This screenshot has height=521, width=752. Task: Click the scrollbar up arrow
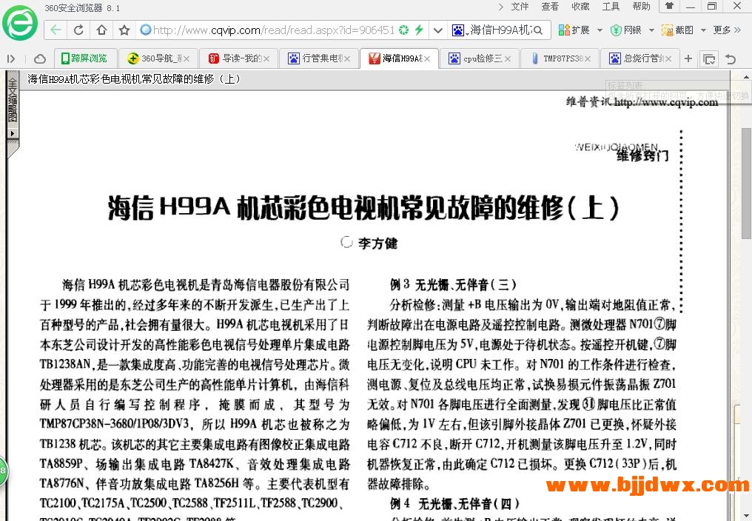point(746,77)
